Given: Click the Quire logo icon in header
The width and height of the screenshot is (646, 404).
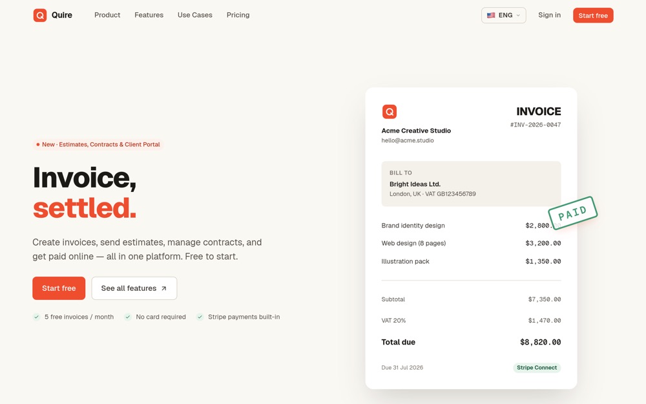Looking at the screenshot, I should [40, 16].
